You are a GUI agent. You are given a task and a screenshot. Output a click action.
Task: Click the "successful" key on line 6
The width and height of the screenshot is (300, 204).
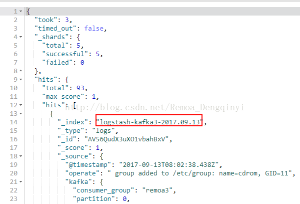(x=65, y=54)
